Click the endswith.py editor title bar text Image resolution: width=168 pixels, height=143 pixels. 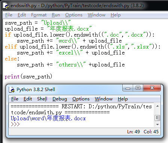click(77, 6)
